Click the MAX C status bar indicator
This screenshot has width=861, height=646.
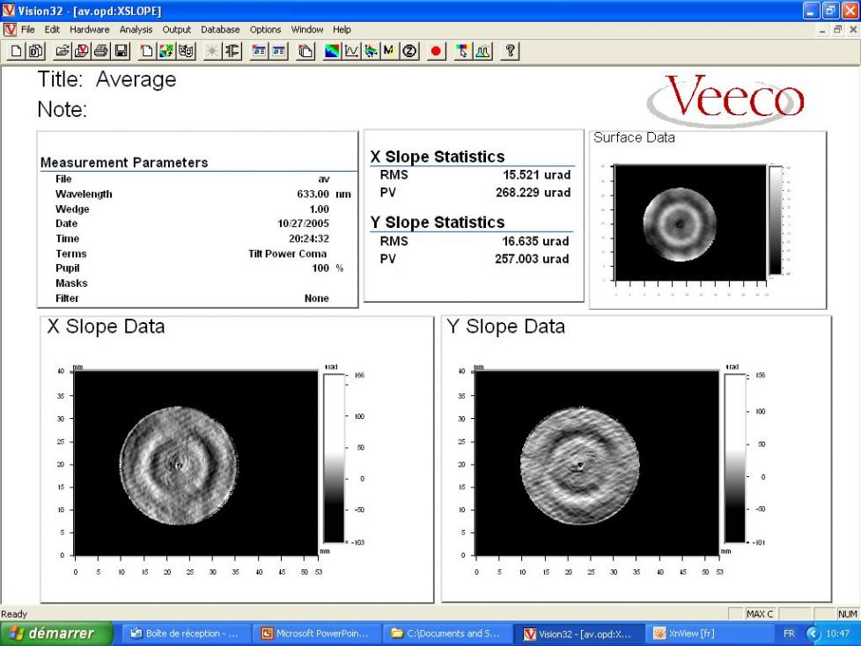click(760, 614)
